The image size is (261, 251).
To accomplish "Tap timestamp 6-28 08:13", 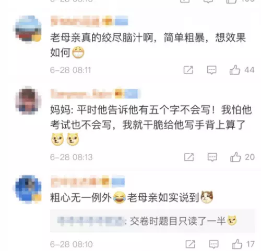I will pyautogui.click(x=72, y=157).
